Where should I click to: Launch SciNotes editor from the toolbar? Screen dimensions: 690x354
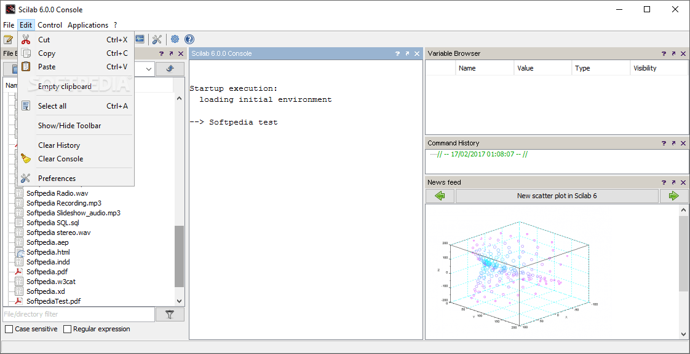8,39
